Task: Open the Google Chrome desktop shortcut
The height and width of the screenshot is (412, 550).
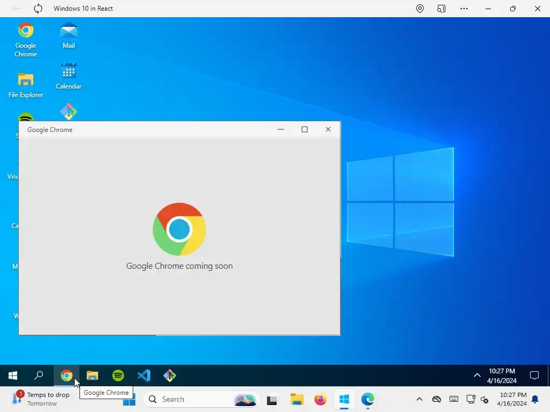Action: (x=26, y=39)
